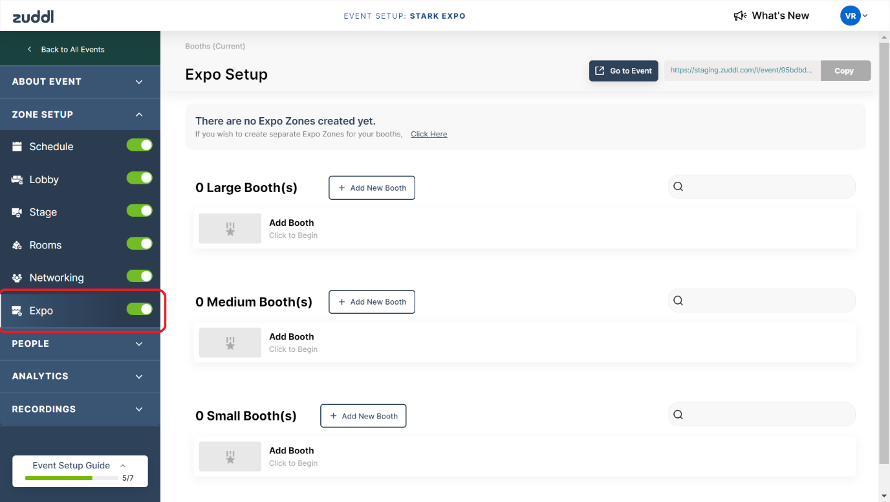Open the ANALYTICS menu label

tap(40, 376)
